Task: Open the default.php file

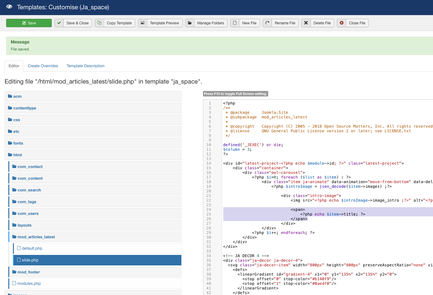Action: click(32, 248)
